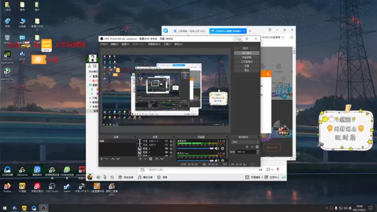The width and height of the screenshot is (377, 212).
Task: Open OBS 查看(V) menu
Action: tap(125, 44)
